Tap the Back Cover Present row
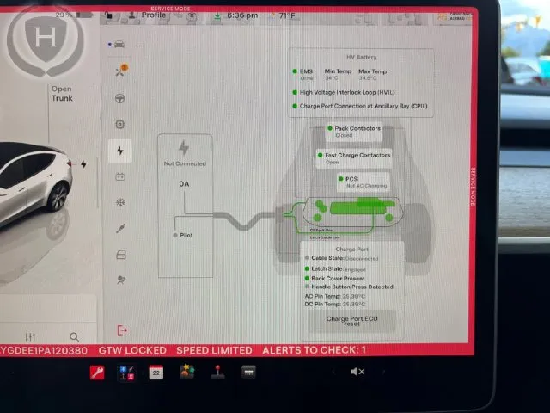This screenshot has height=413, width=550. click(335, 278)
